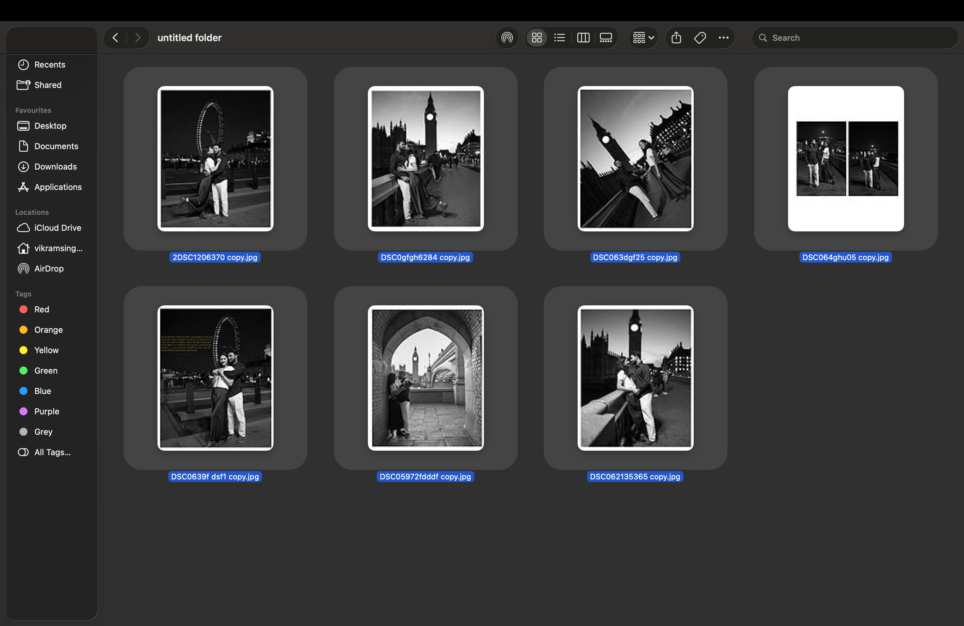Go back with the left chevron
Screen dimensions: 964x626
pos(115,38)
